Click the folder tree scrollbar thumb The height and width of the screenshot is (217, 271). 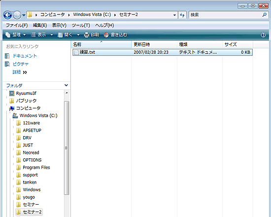click(x=67, y=148)
